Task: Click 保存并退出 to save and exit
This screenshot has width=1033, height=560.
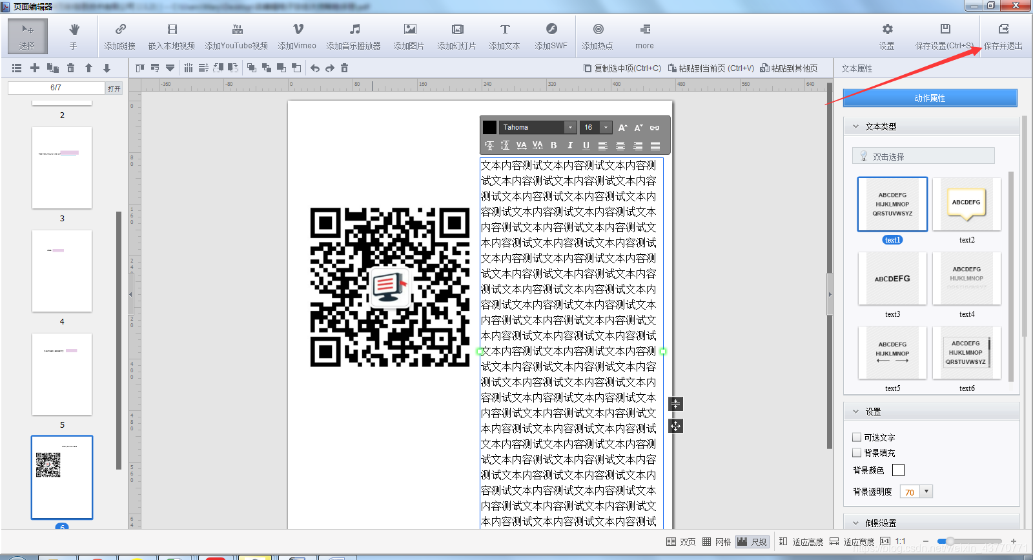Action: [1003, 36]
